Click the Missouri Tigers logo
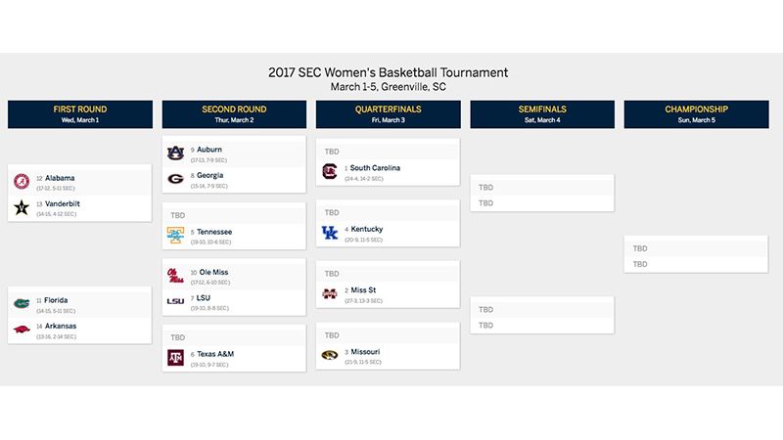The height and width of the screenshot is (440, 783). click(x=330, y=355)
